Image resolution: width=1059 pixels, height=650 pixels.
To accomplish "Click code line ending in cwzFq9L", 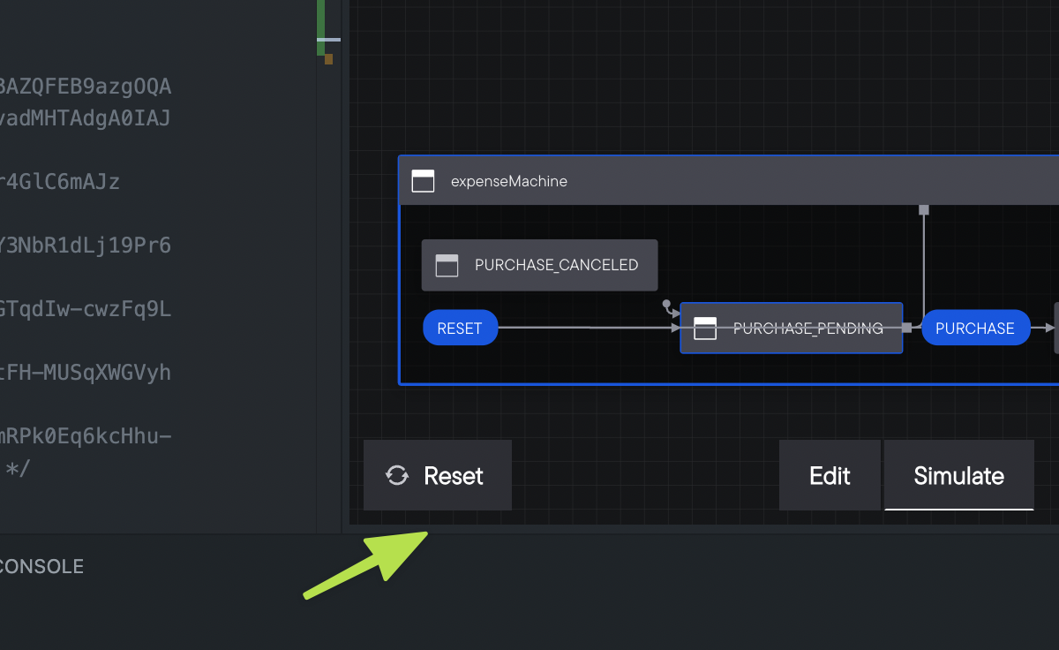I will point(86,309).
